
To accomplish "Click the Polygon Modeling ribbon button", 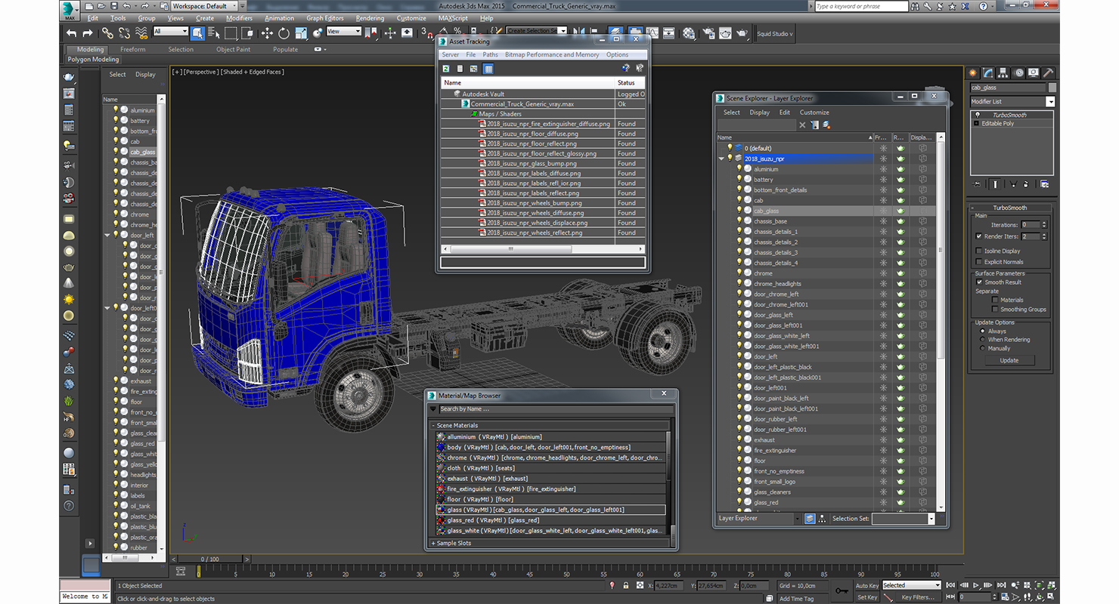I will (93, 59).
